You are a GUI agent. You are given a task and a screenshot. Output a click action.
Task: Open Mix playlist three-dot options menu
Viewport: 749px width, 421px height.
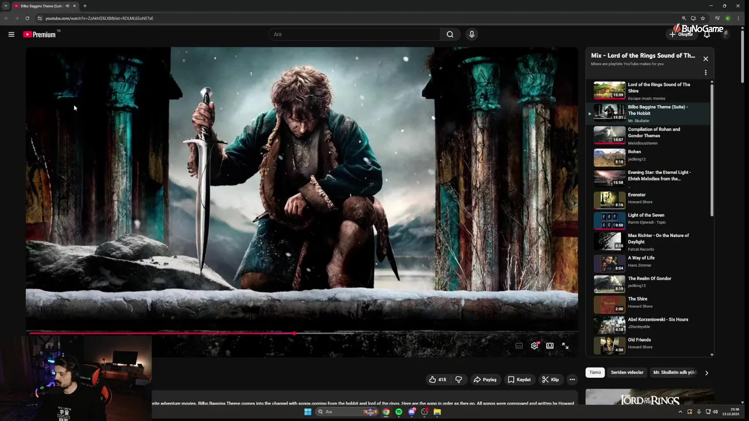[706, 73]
